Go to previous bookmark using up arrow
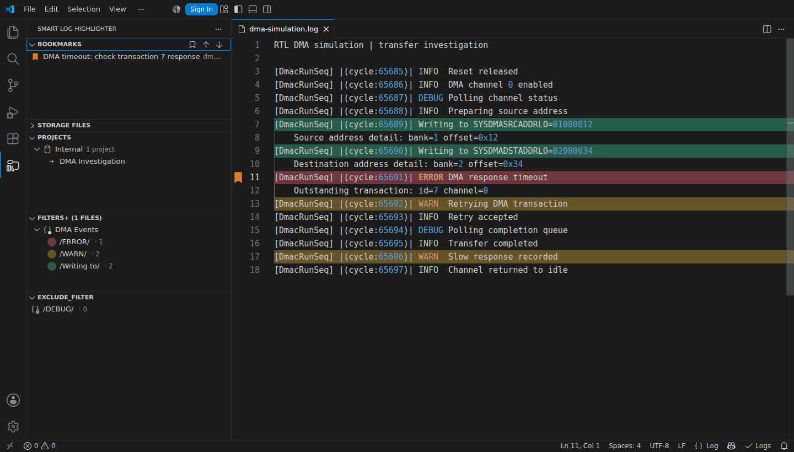Viewport: 794px width, 452px height. point(206,45)
